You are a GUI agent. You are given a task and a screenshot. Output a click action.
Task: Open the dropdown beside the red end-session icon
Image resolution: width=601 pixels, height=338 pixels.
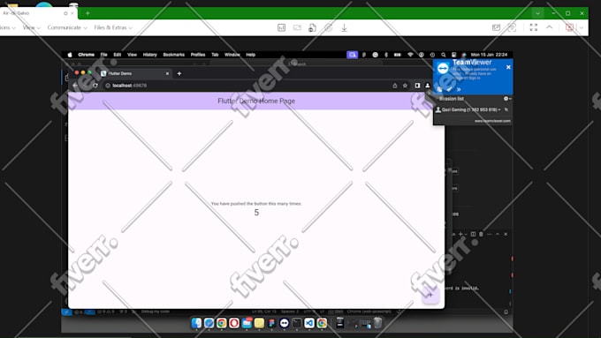pyautogui.click(x=581, y=27)
